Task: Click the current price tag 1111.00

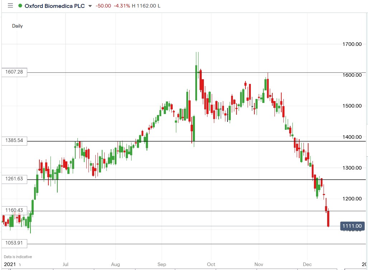Action: [x=352, y=226]
